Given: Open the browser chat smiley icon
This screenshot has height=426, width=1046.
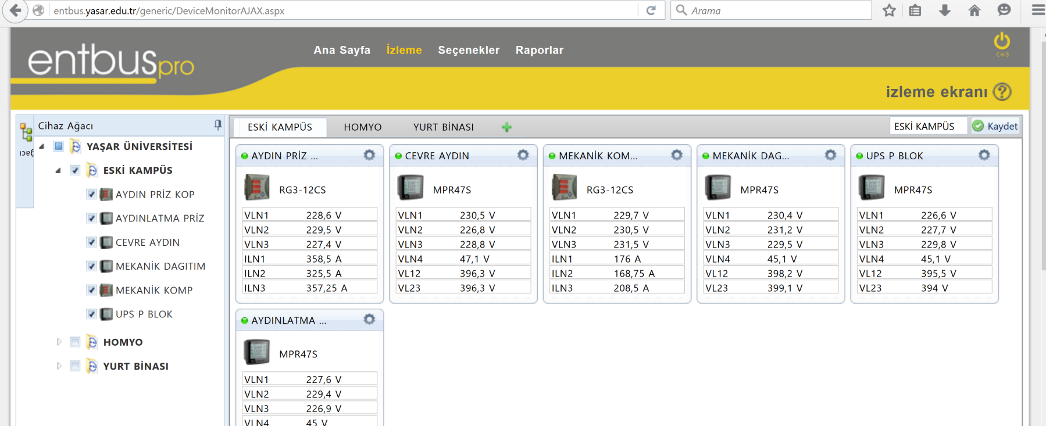Looking at the screenshot, I should pos(1004,10).
